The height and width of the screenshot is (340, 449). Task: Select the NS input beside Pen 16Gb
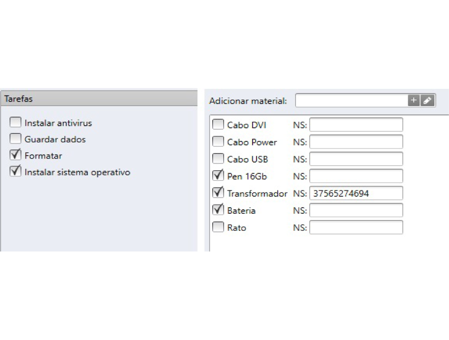(x=356, y=176)
